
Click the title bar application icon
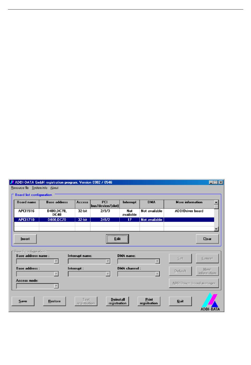pyautogui.click(x=12, y=182)
